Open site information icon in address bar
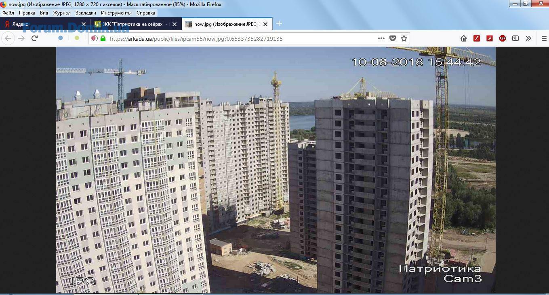Viewport: 549px width, 295px height. point(94,38)
